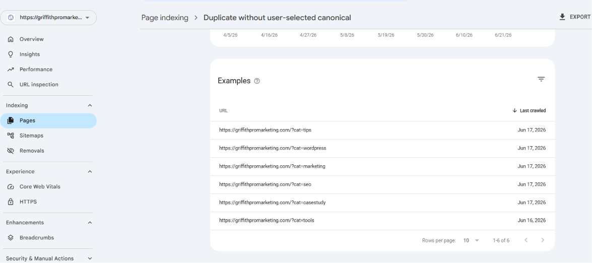Collapse the Experience section

[90, 172]
